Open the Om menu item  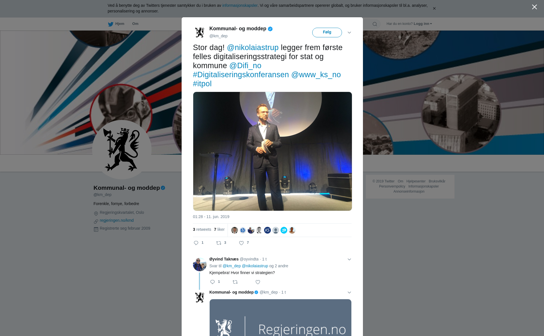135,24
